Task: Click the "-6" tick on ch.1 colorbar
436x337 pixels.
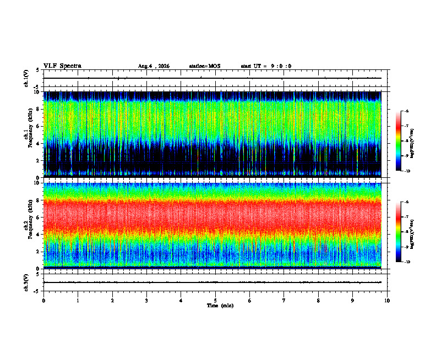Action: point(406,111)
